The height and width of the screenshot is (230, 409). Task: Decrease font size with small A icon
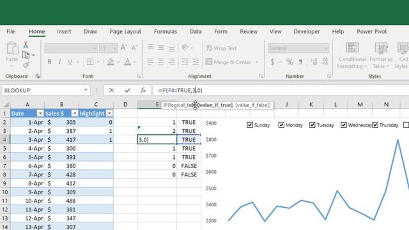coord(134,48)
